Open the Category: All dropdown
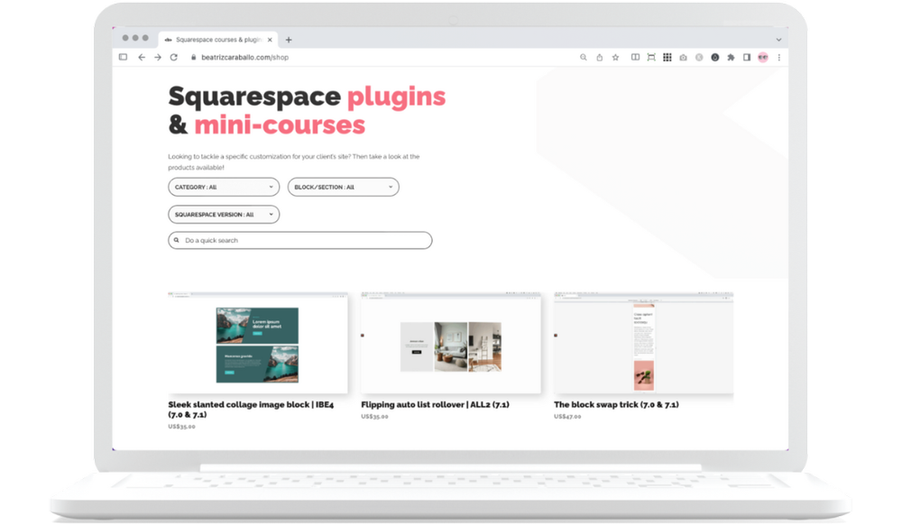902x525 pixels. pos(224,187)
